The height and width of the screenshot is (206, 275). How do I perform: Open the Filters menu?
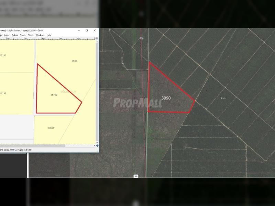pyautogui.click(x=31, y=35)
